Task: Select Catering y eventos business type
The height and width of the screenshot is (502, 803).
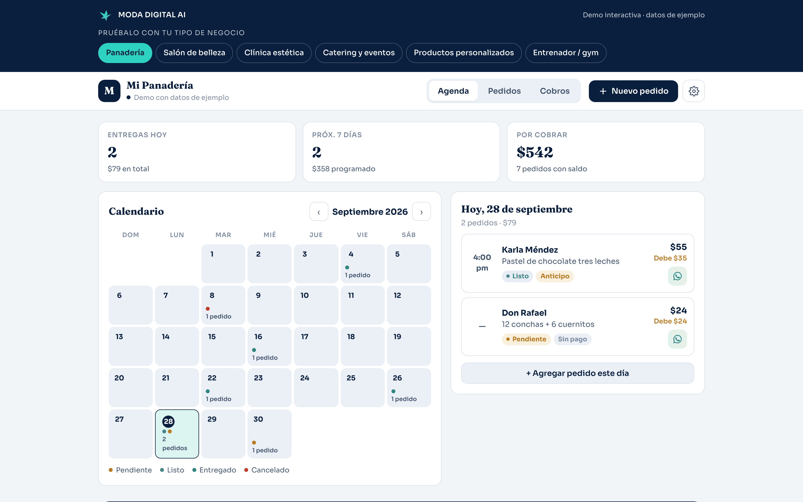Action: coord(359,53)
